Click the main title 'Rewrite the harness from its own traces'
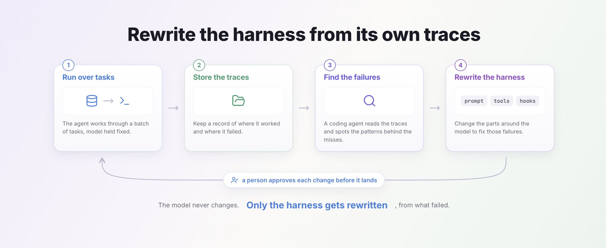606x248 pixels. point(304,35)
